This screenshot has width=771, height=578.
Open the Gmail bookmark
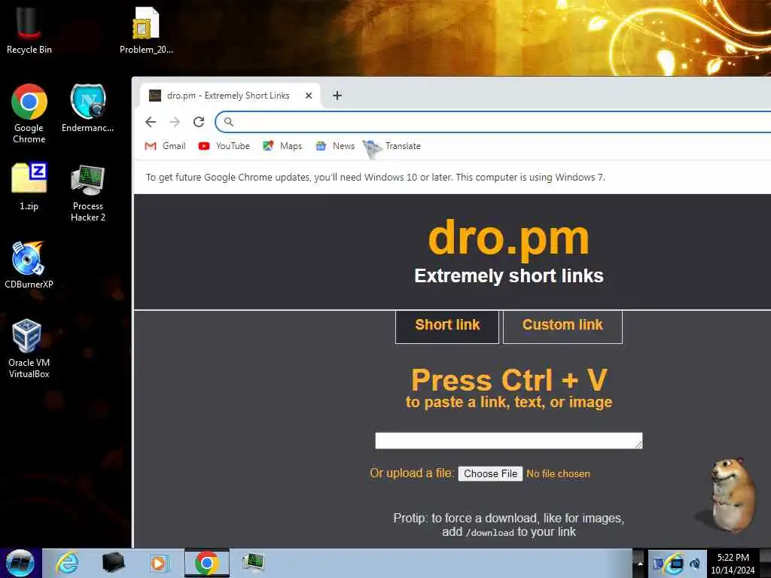[165, 146]
